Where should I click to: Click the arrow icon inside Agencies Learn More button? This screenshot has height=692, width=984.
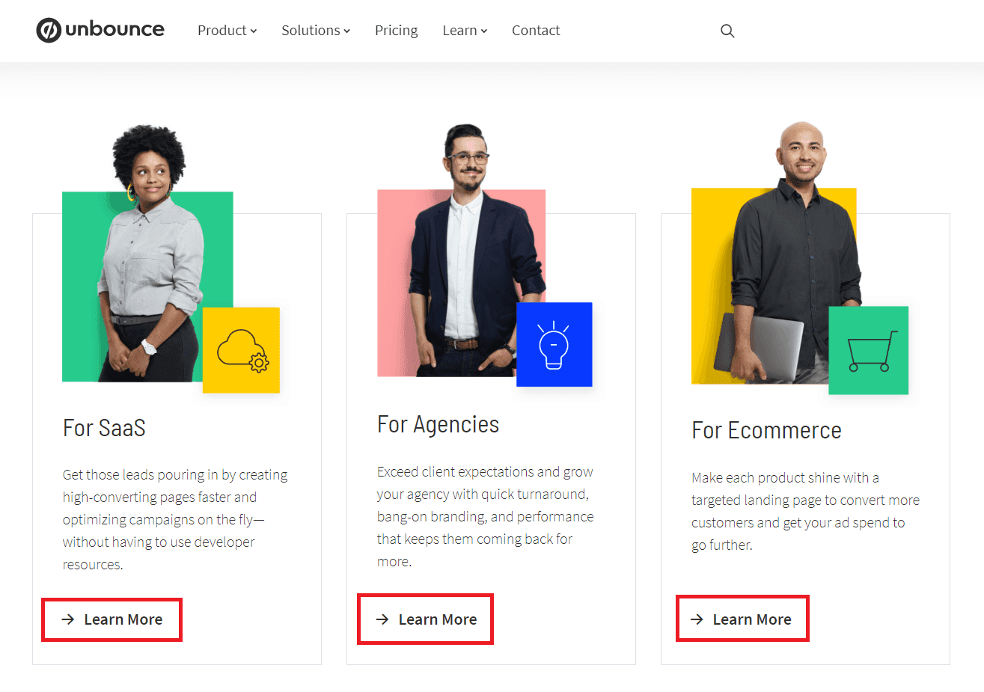[x=382, y=619]
